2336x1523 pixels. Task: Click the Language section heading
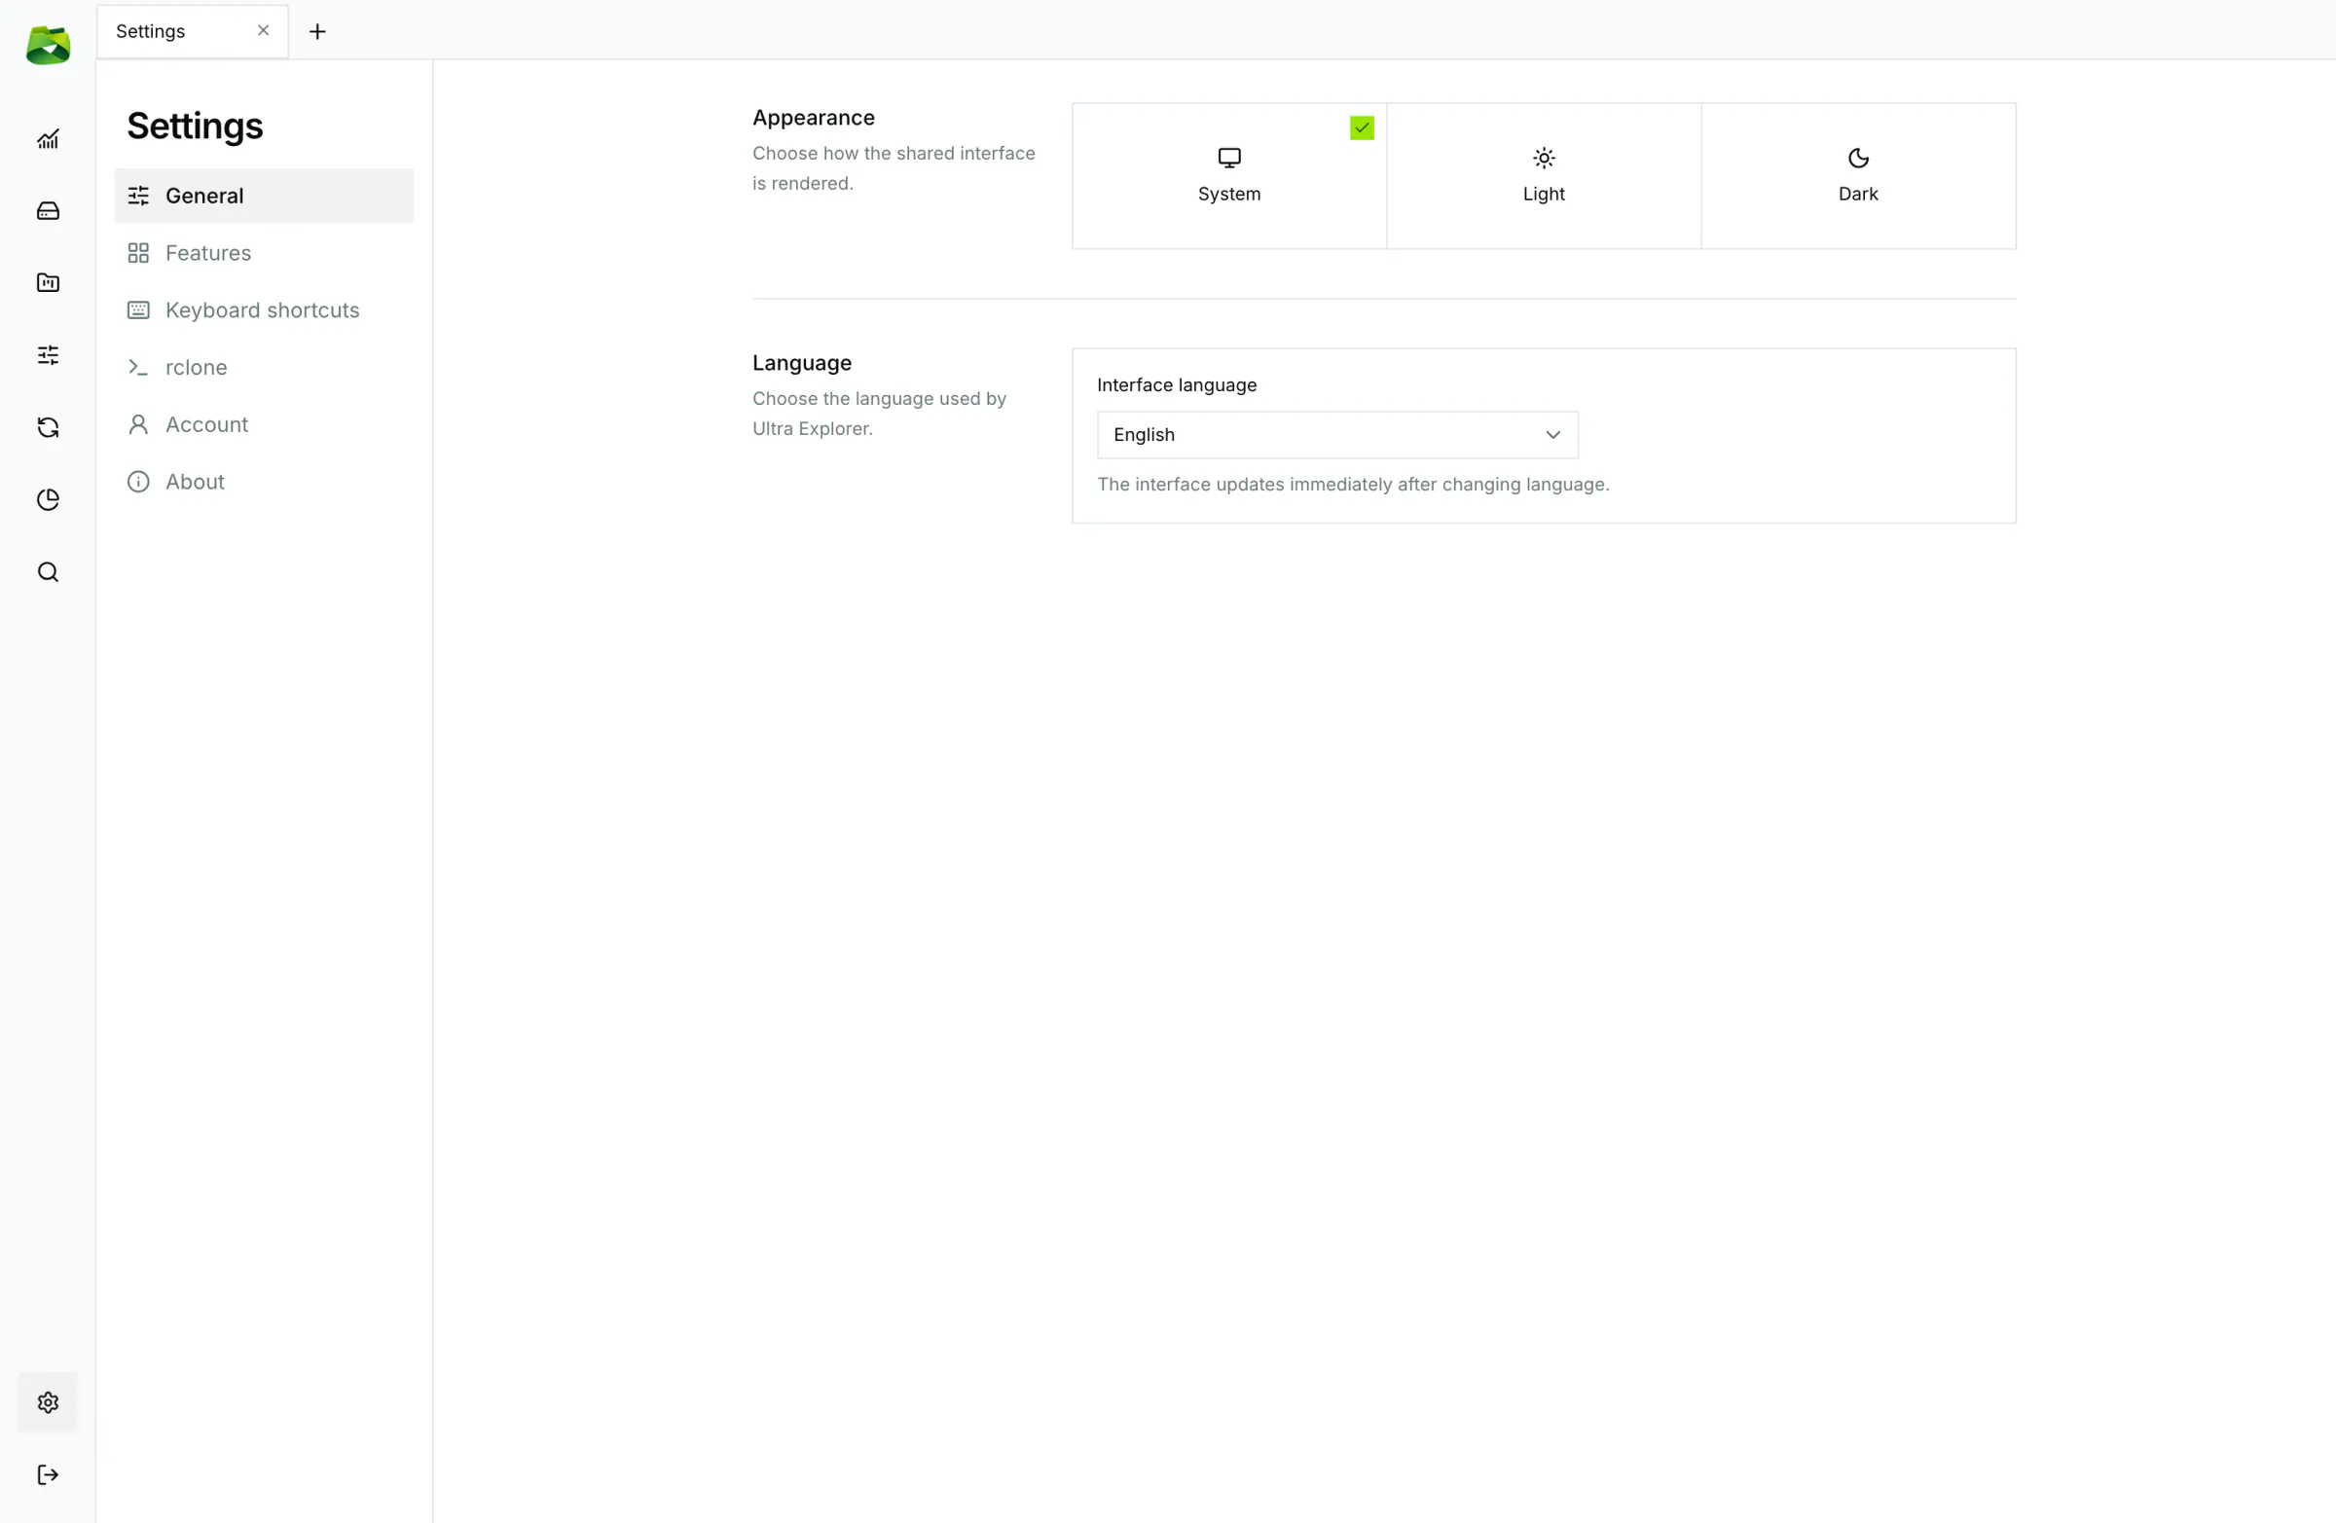click(802, 363)
